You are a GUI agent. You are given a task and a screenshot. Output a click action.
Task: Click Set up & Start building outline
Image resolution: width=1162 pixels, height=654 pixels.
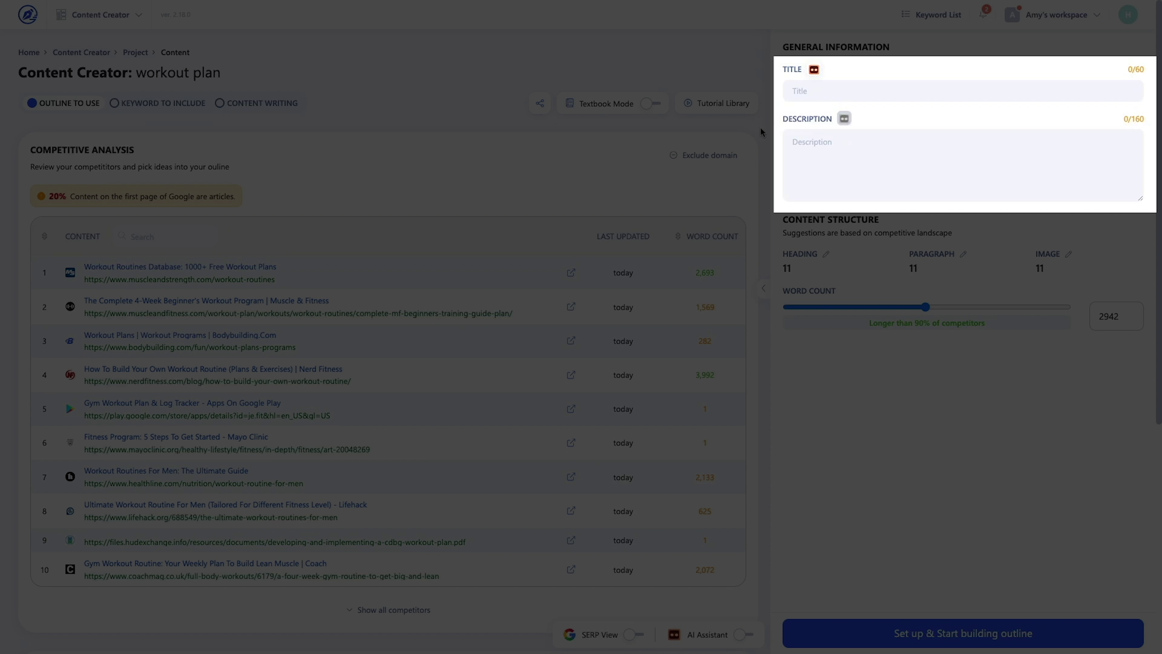pos(963,633)
